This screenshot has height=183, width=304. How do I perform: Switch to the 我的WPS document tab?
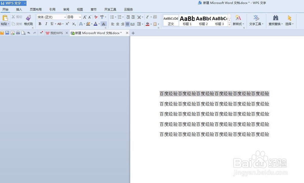point(57,33)
